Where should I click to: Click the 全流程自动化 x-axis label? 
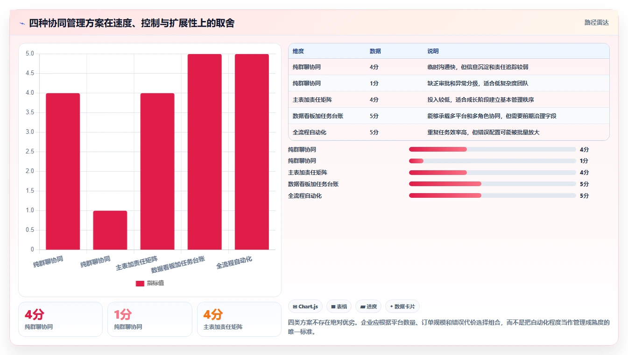tap(234, 262)
